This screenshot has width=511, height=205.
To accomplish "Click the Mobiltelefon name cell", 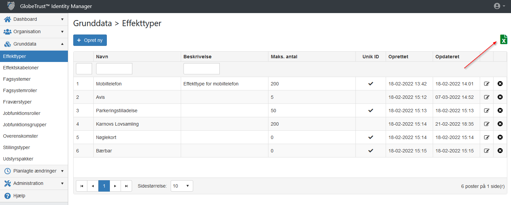I will [137, 84].
